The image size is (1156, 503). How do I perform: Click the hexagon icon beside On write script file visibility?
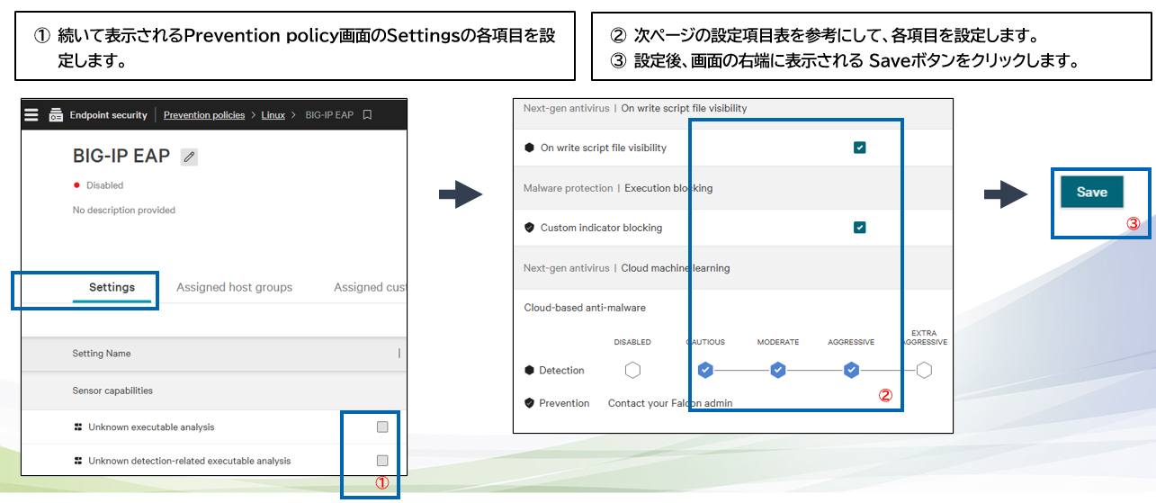coord(529,148)
